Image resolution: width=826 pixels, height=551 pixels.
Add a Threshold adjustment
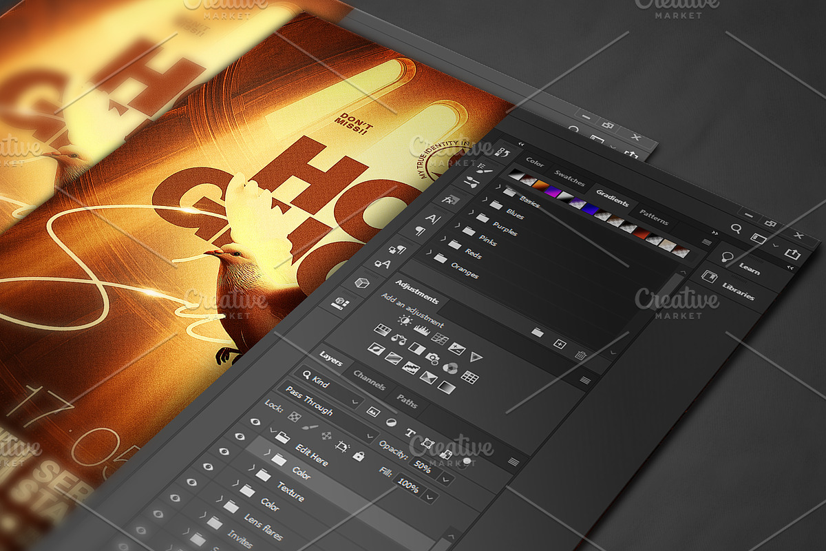[x=411, y=368]
